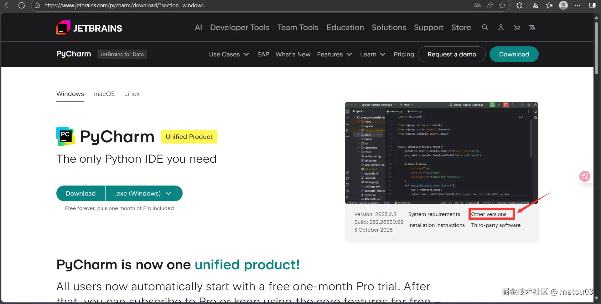Go to the EAP page
Screen dimensions: 601x304
[x=263, y=54]
